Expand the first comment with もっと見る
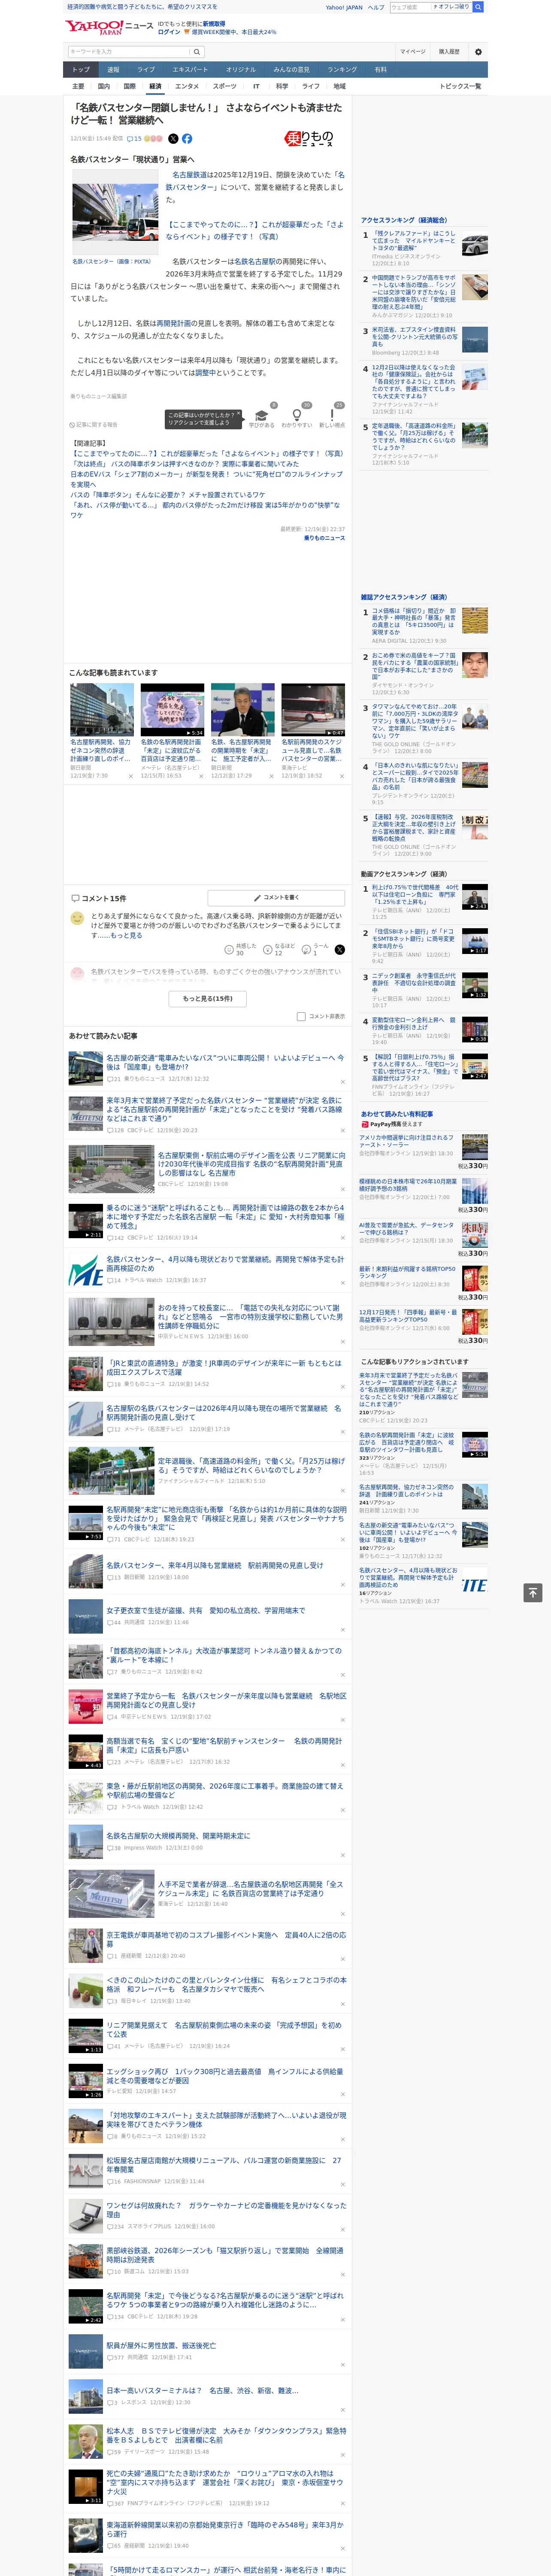This screenshot has width=551, height=2576. 126,935
